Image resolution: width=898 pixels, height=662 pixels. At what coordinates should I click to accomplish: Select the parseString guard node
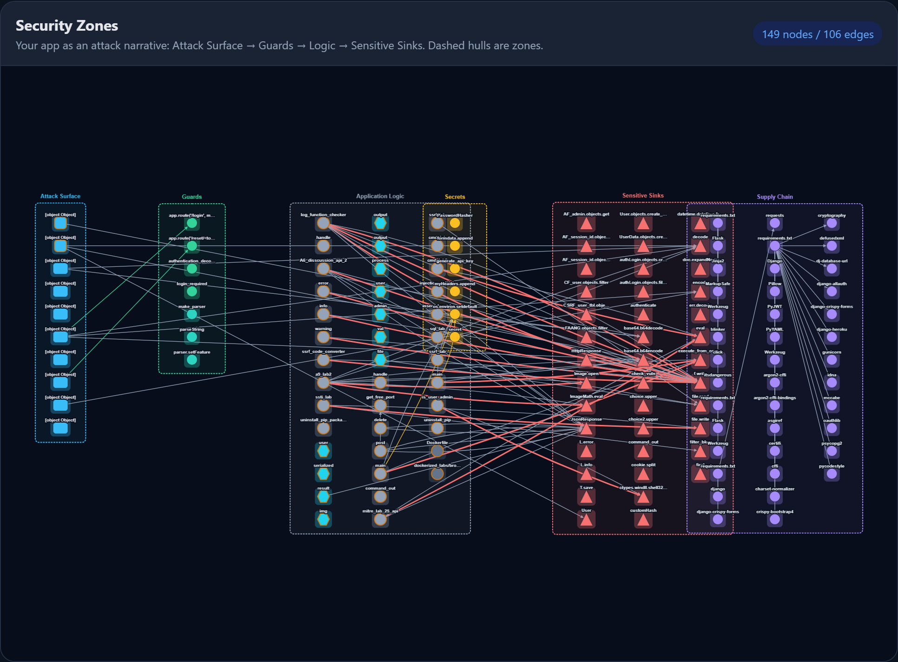192,338
